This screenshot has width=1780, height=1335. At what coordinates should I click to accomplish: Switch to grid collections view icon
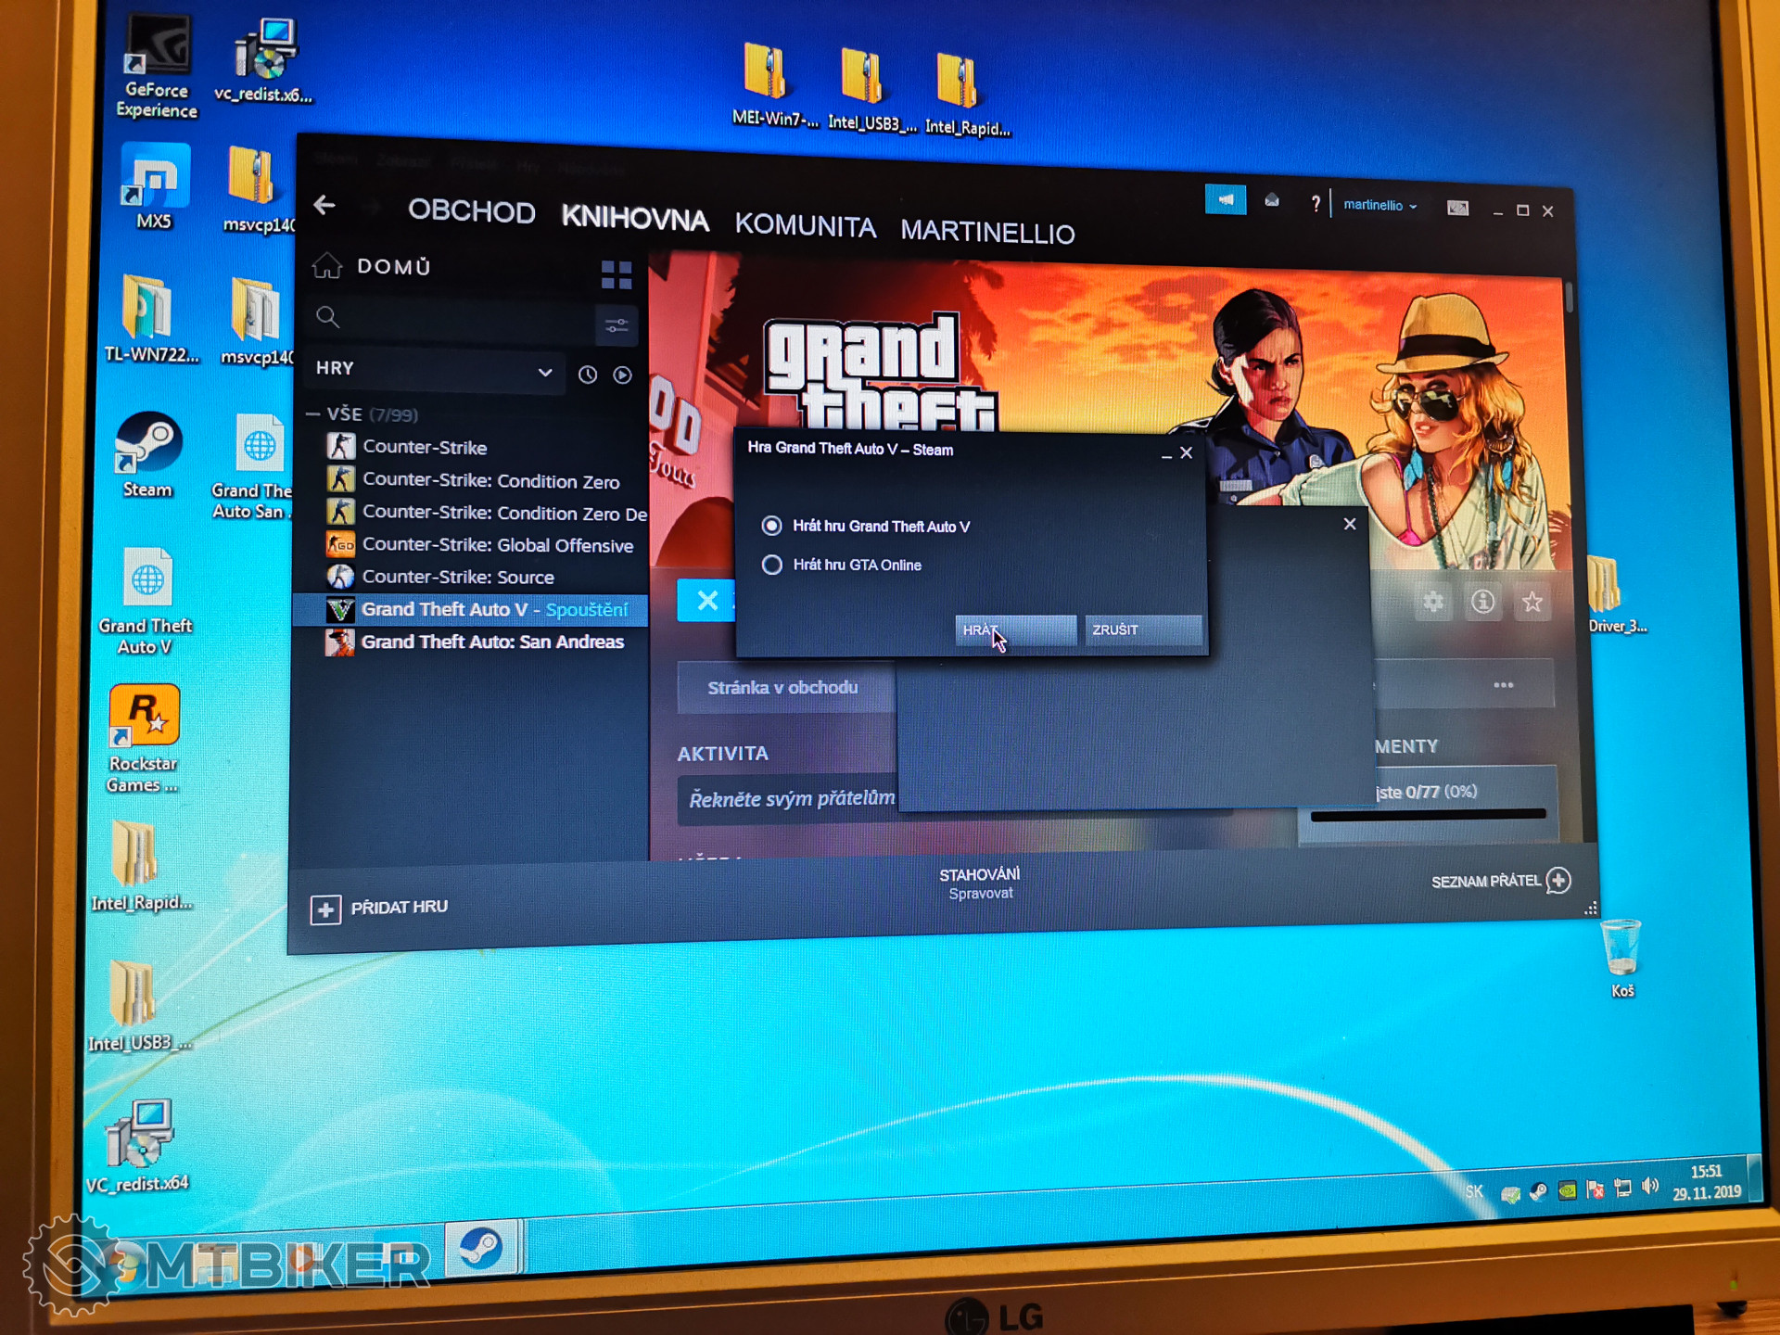click(616, 274)
